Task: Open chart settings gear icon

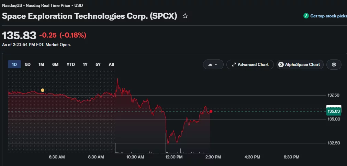Action: [334, 65]
